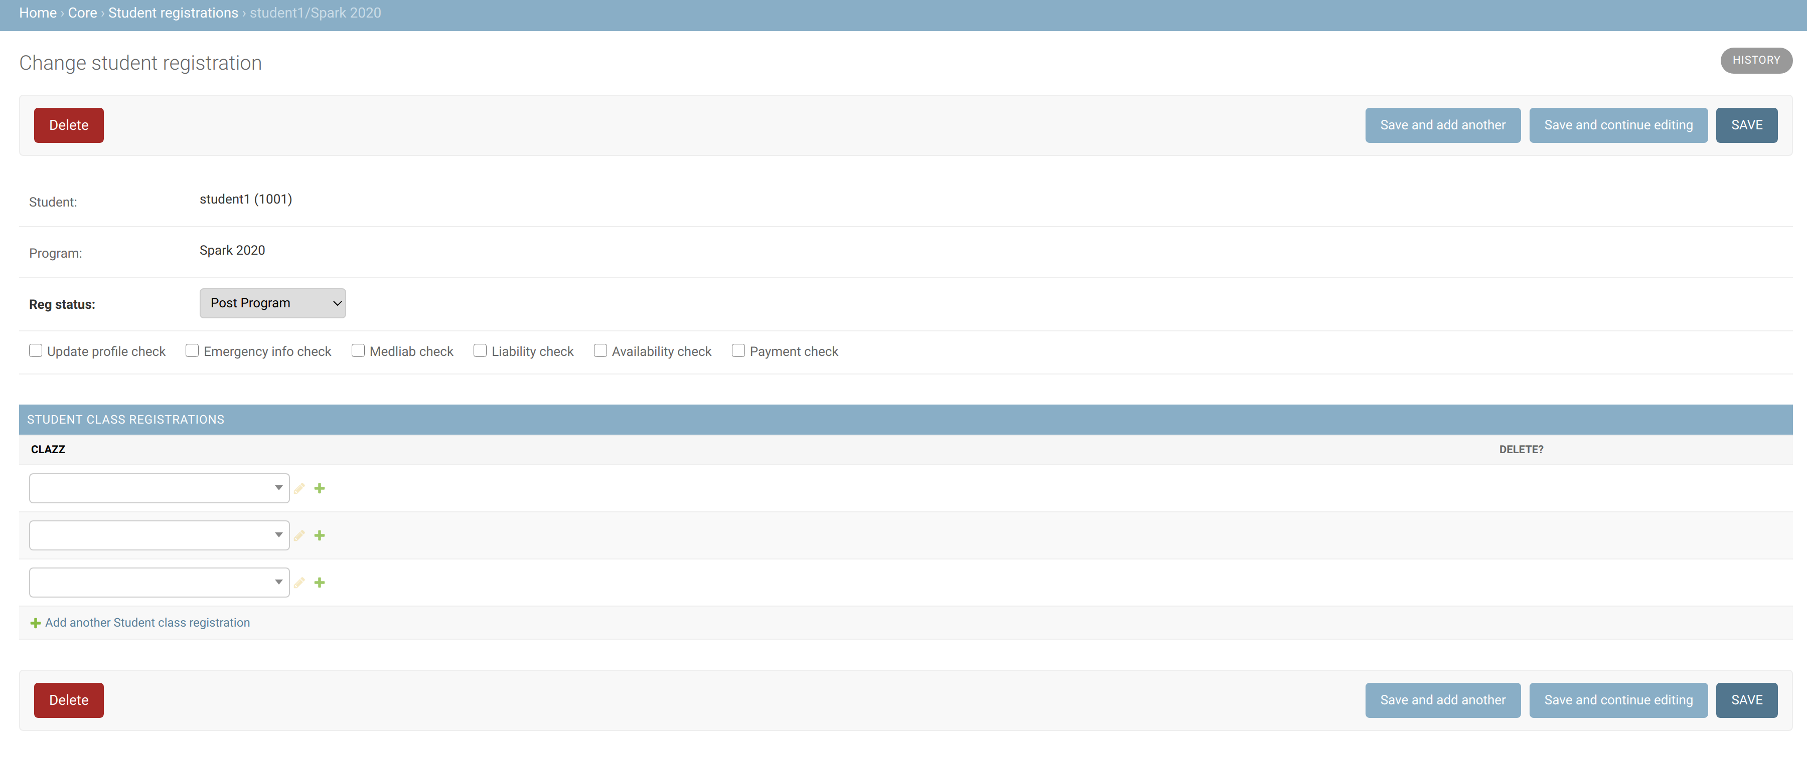Click the bottom Save and add another button

1442,700
